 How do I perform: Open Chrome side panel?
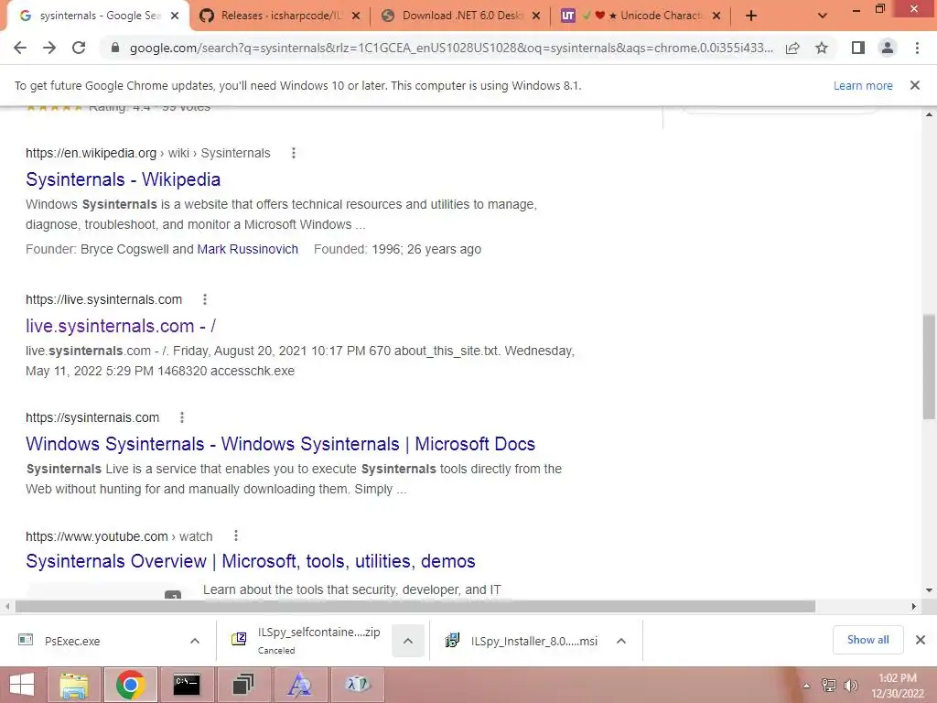pos(858,48)
